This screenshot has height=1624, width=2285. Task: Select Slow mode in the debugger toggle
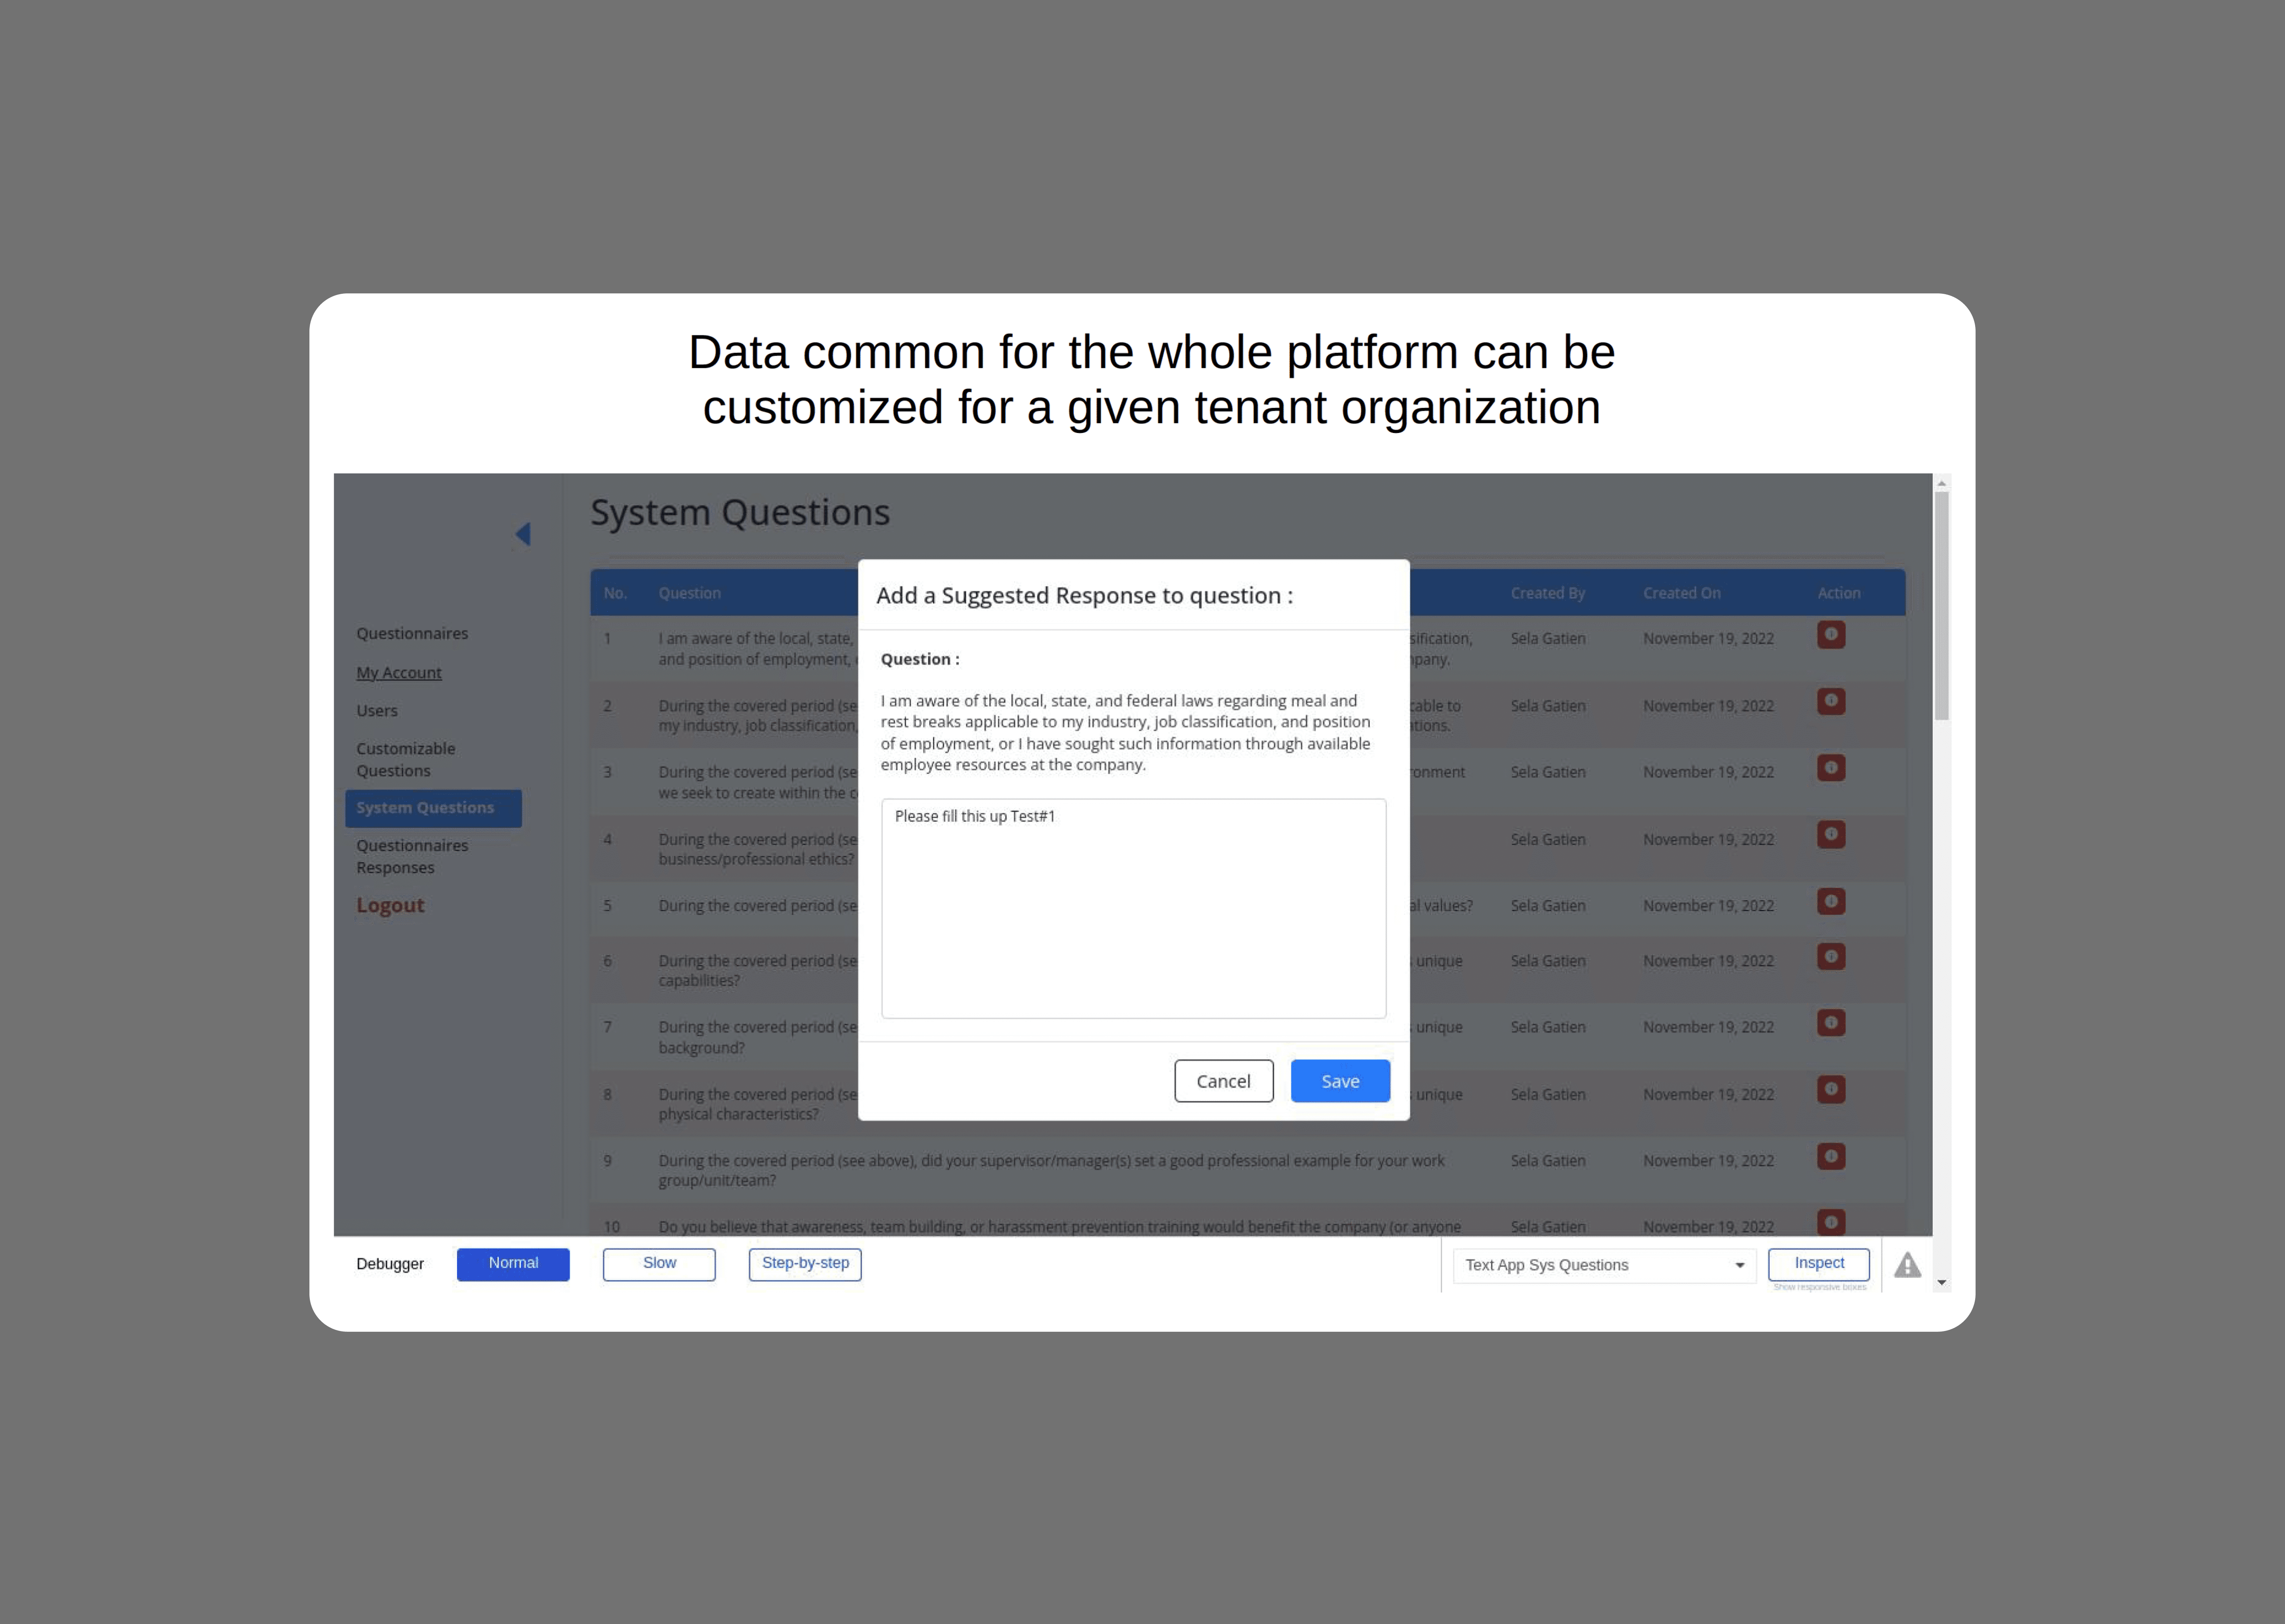click(659, 1262)
